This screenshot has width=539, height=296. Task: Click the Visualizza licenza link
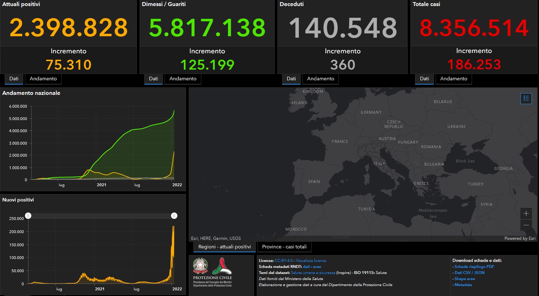[311, 260]
